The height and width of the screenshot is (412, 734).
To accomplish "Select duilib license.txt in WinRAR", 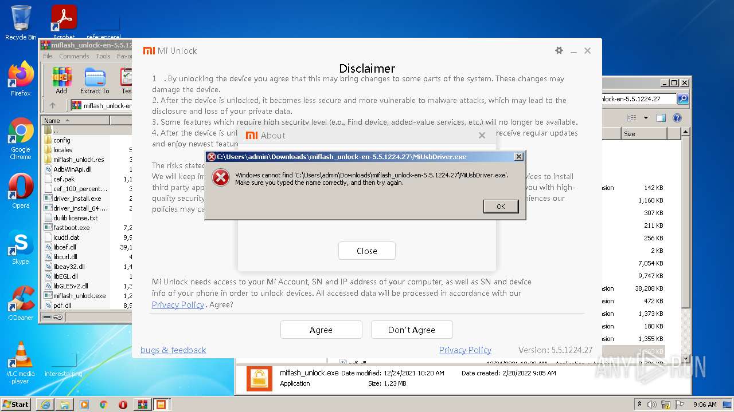I will pos(76,218).
